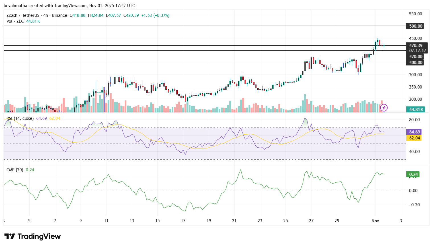Click the 80.00 level on the RSI scale

414,120
